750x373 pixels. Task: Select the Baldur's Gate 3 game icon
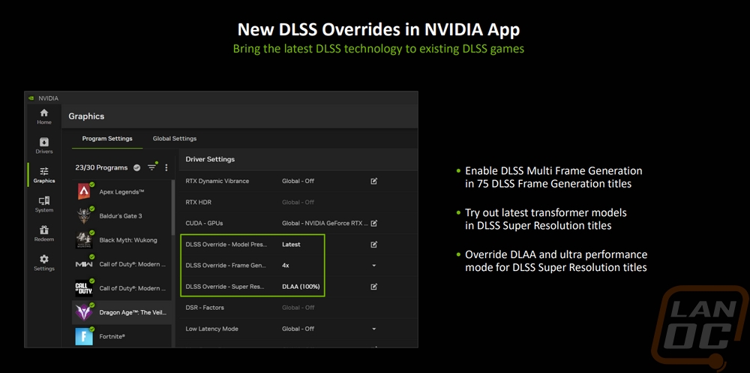click(x=84, y=215)
